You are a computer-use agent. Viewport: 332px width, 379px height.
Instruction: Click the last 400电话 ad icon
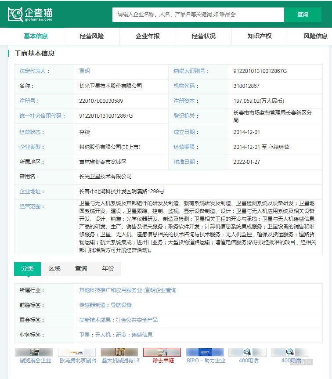pos(290,352)
